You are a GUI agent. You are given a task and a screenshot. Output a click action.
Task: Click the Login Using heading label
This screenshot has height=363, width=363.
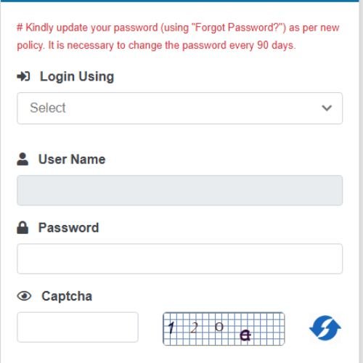(77, 77)
